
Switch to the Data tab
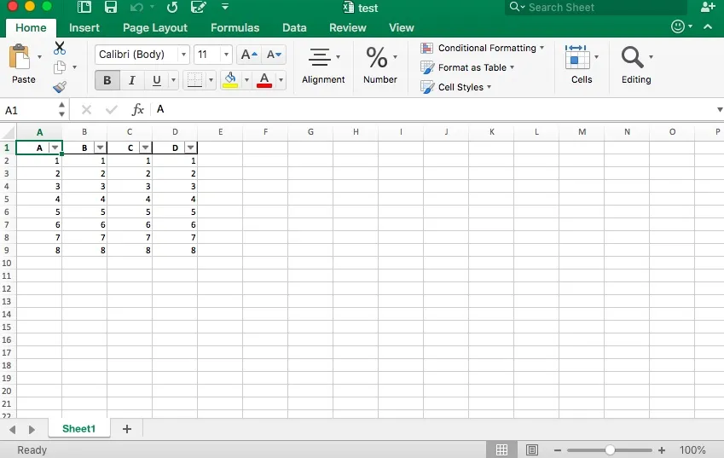294,27
